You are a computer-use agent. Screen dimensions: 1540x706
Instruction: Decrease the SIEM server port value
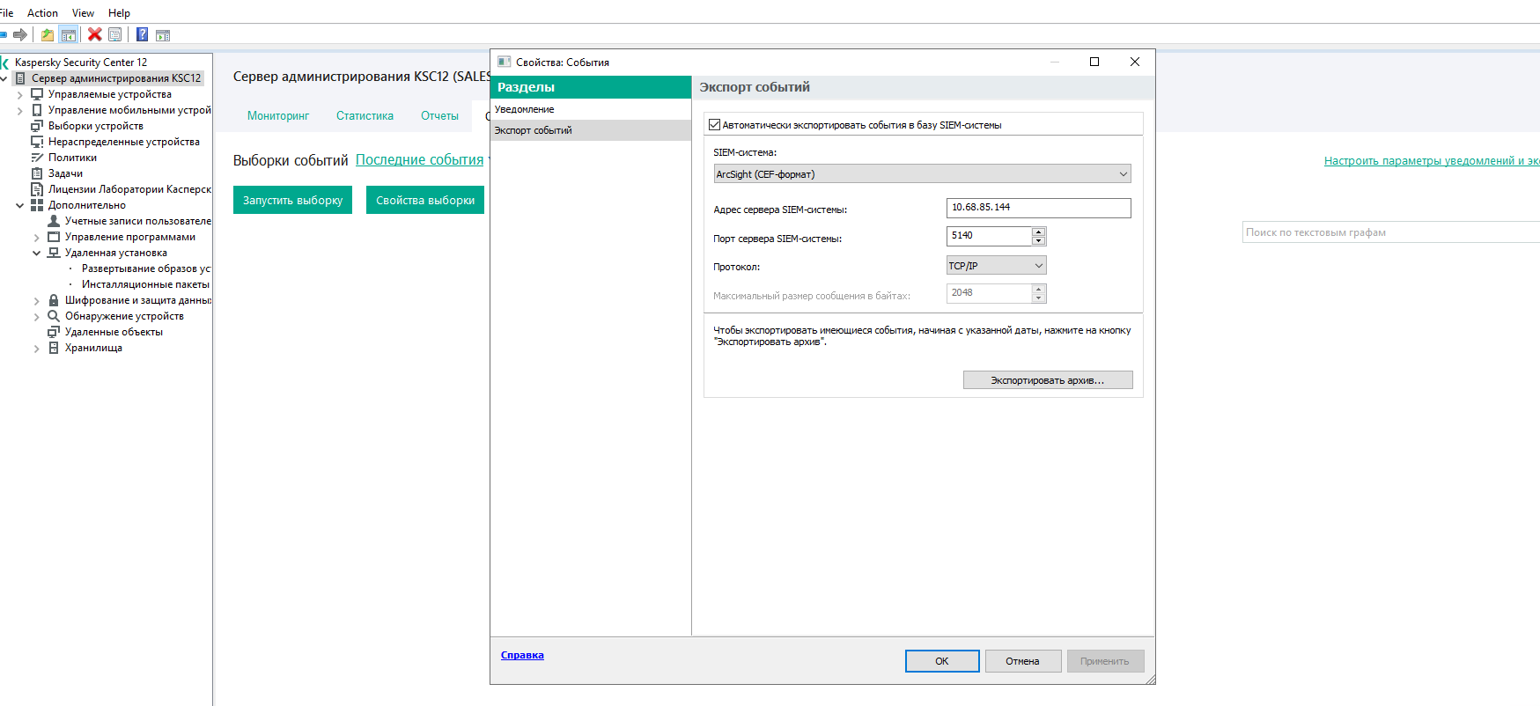tap(1039, 240)
